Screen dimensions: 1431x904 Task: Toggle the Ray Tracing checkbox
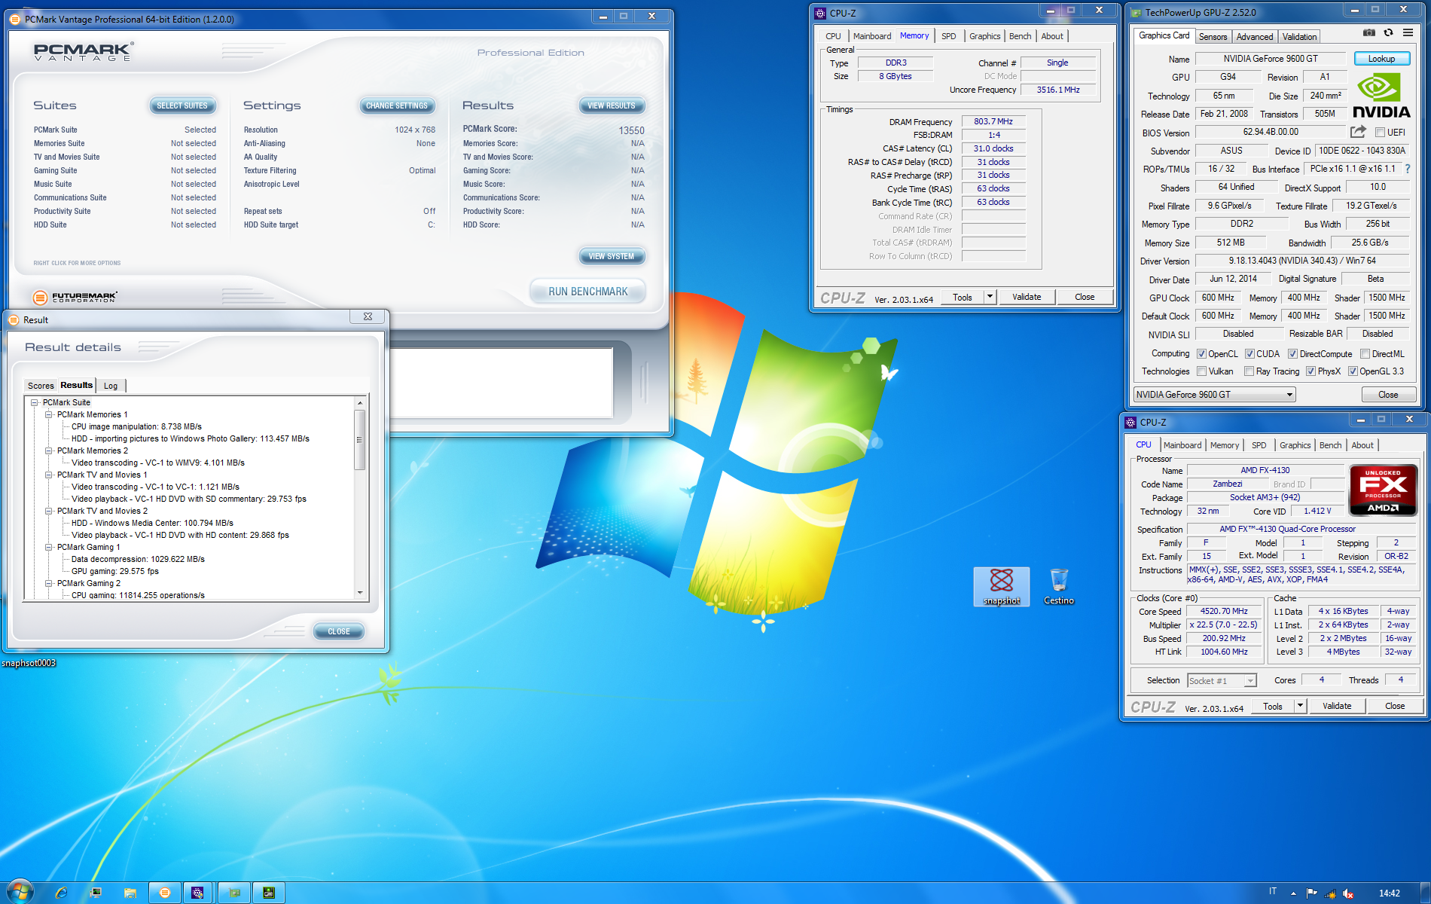point(1249,371)
